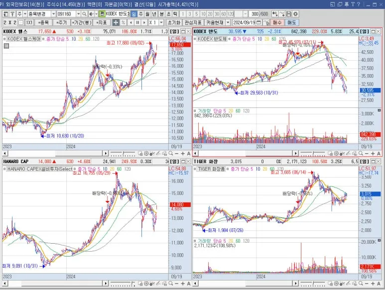The image size is (385, 290).
Task: Click the green 편 edit icon
Action: pos(102,14)
